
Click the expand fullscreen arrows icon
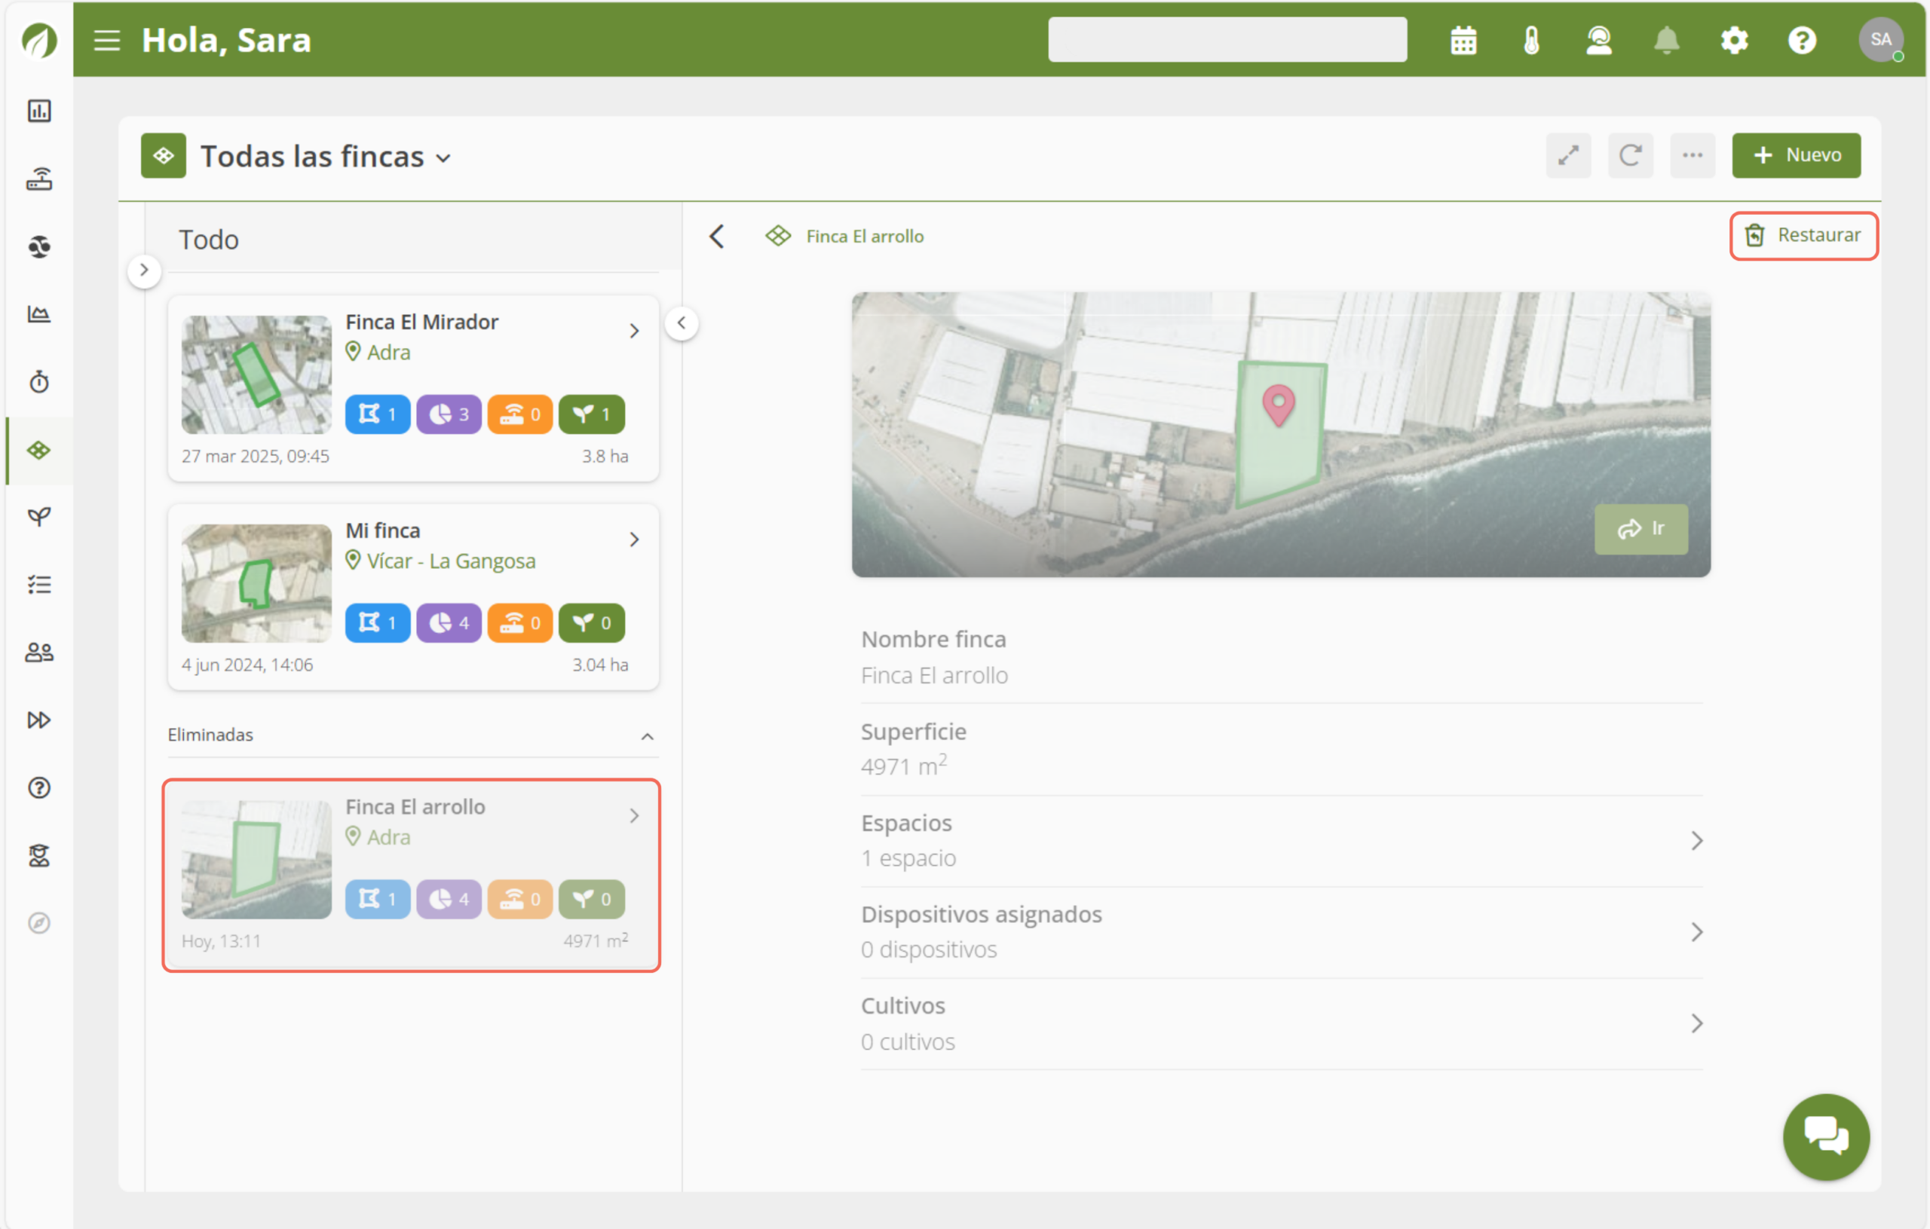(x=1567, y=155)
